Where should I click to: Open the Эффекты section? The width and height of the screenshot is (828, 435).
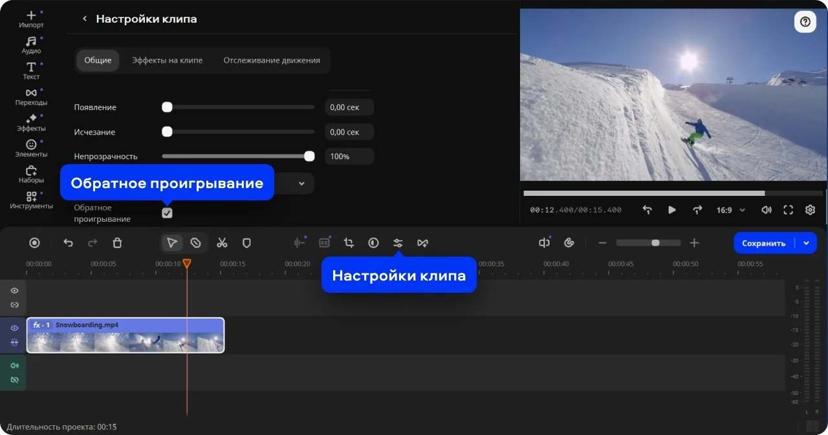[31, 123]
